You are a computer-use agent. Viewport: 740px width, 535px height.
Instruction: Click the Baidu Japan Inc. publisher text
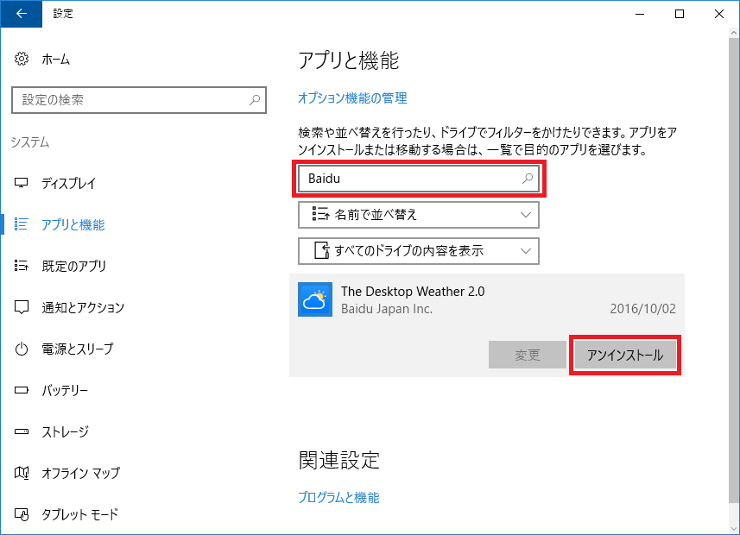387,309
